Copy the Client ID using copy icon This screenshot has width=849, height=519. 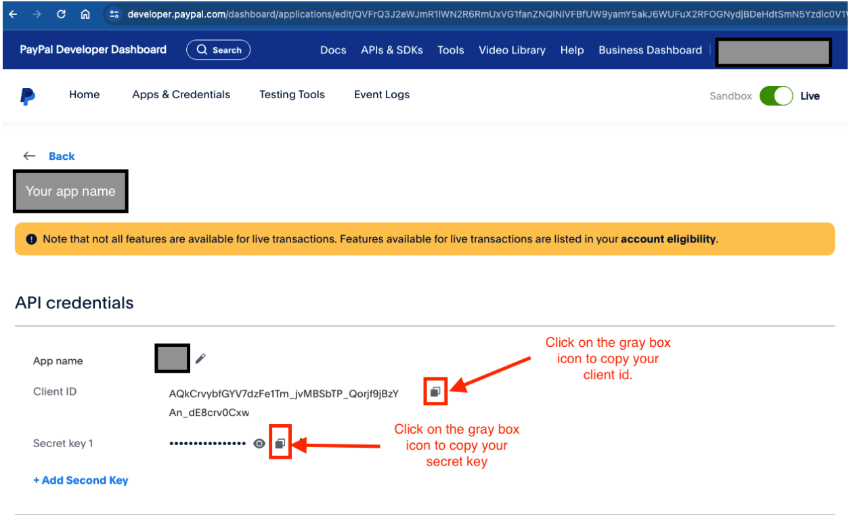(x=435, y=392)
